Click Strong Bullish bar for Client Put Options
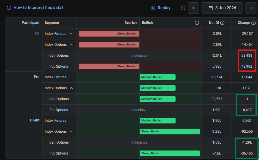 point(170,153)
